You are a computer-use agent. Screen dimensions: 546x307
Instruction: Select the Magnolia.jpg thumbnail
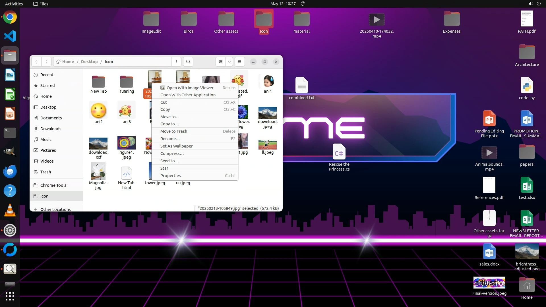98,171
